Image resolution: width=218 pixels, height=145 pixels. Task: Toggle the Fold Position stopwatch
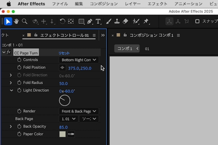coord(19,67)
